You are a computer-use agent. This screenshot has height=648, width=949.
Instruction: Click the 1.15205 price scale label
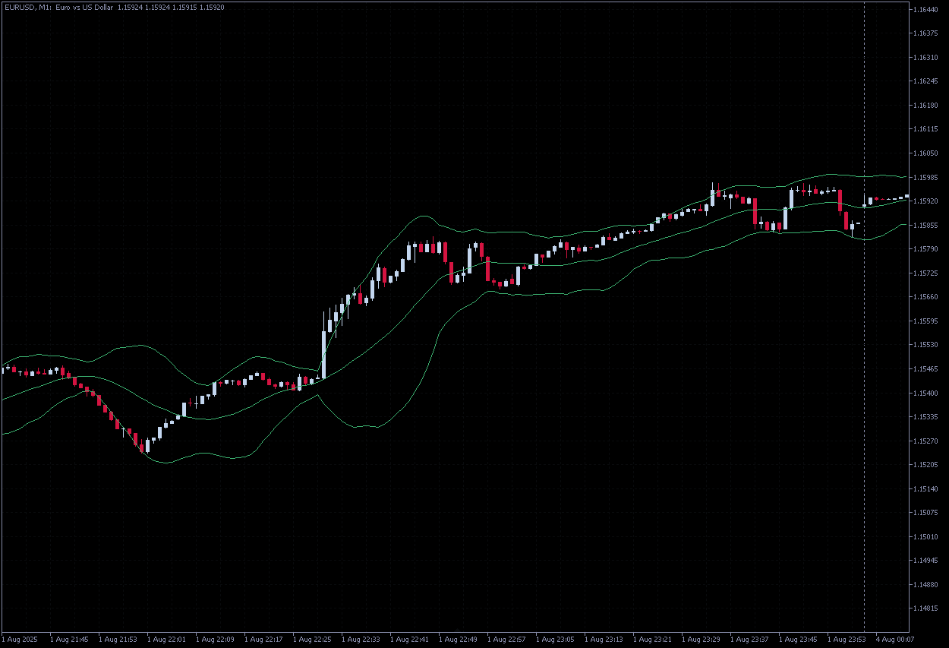coord(929,465)
